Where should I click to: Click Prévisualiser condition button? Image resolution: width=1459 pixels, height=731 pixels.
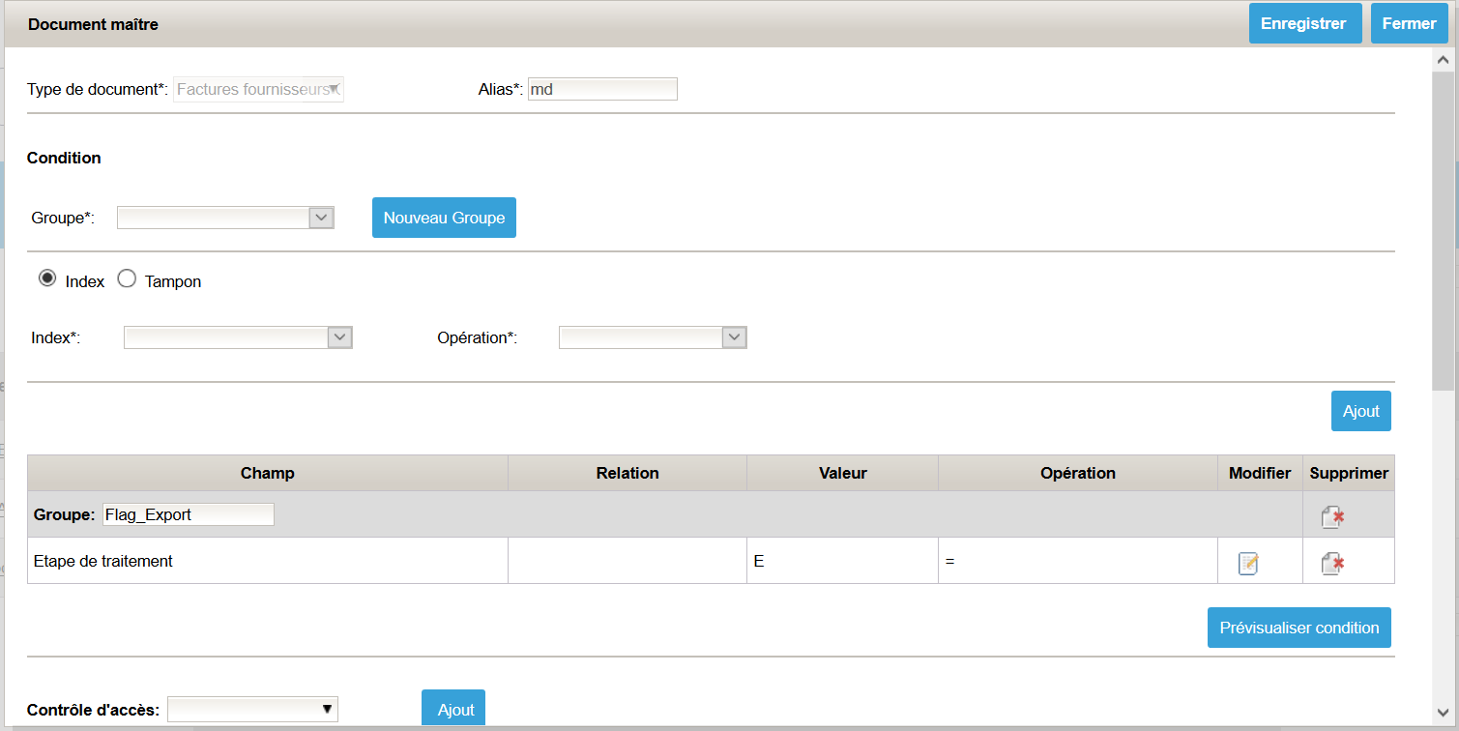pyautogui.click(x=1299, y=628)
